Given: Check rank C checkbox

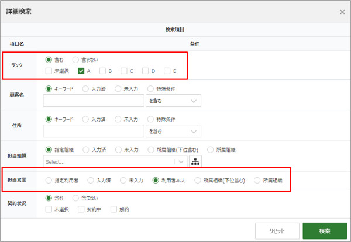Looking at the screenshot, I should [124, 71].
